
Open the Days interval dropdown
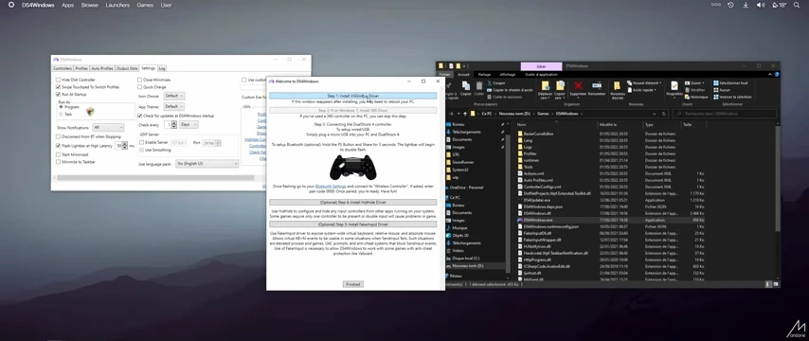coord(189,125)
